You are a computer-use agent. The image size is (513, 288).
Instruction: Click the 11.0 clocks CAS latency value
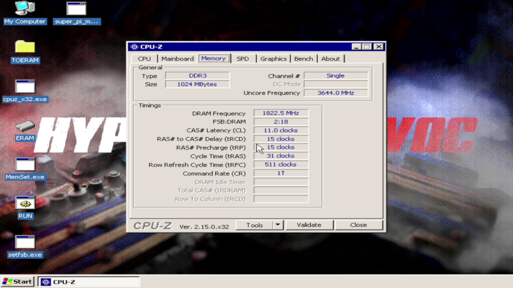281,130
